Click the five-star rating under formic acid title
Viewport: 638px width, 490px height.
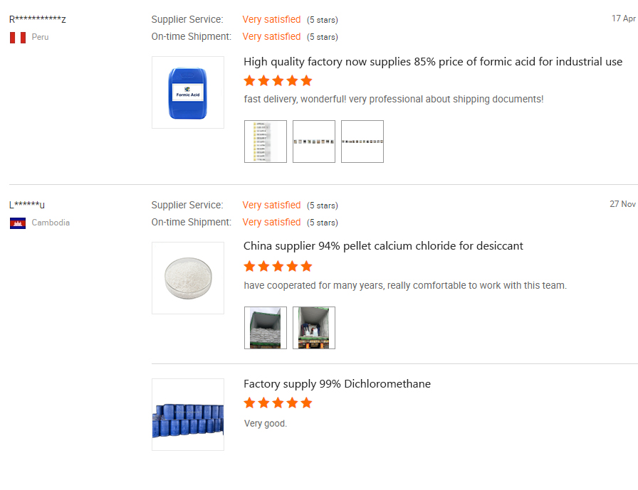278,80
